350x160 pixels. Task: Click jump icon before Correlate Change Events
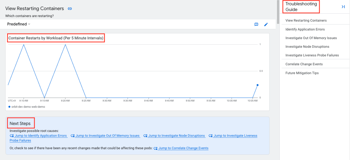(x=155, y=148)
